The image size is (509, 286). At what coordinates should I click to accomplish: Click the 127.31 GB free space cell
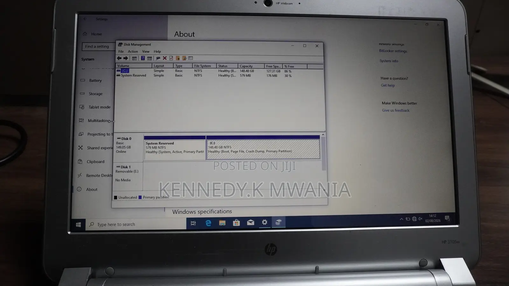[273, 71]
